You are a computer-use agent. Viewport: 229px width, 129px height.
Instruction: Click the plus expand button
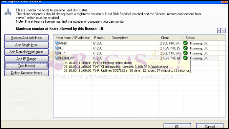click(219, 31)
